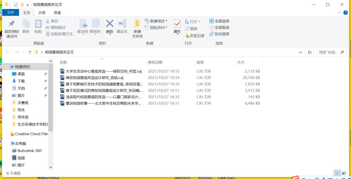Refresh the current folder view
The image size is (351, 179).
point(310,52)
